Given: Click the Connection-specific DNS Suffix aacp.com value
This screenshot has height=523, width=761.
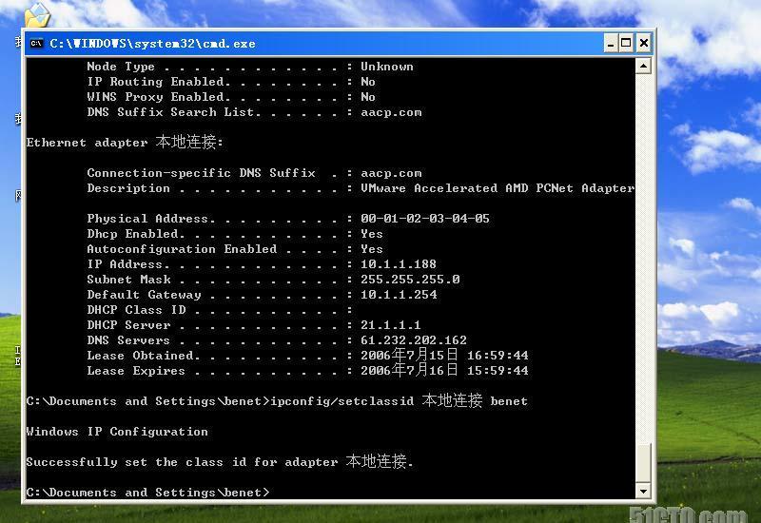Looking at the screenshot, I should tap(391, 173).
